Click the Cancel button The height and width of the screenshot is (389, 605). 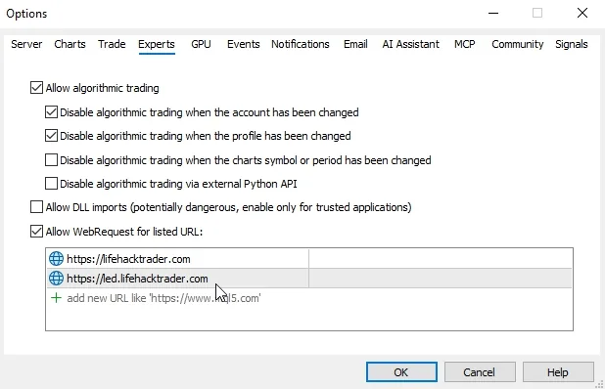480,372
